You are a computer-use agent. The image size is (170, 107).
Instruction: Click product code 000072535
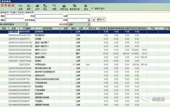[x=24, y=64]
